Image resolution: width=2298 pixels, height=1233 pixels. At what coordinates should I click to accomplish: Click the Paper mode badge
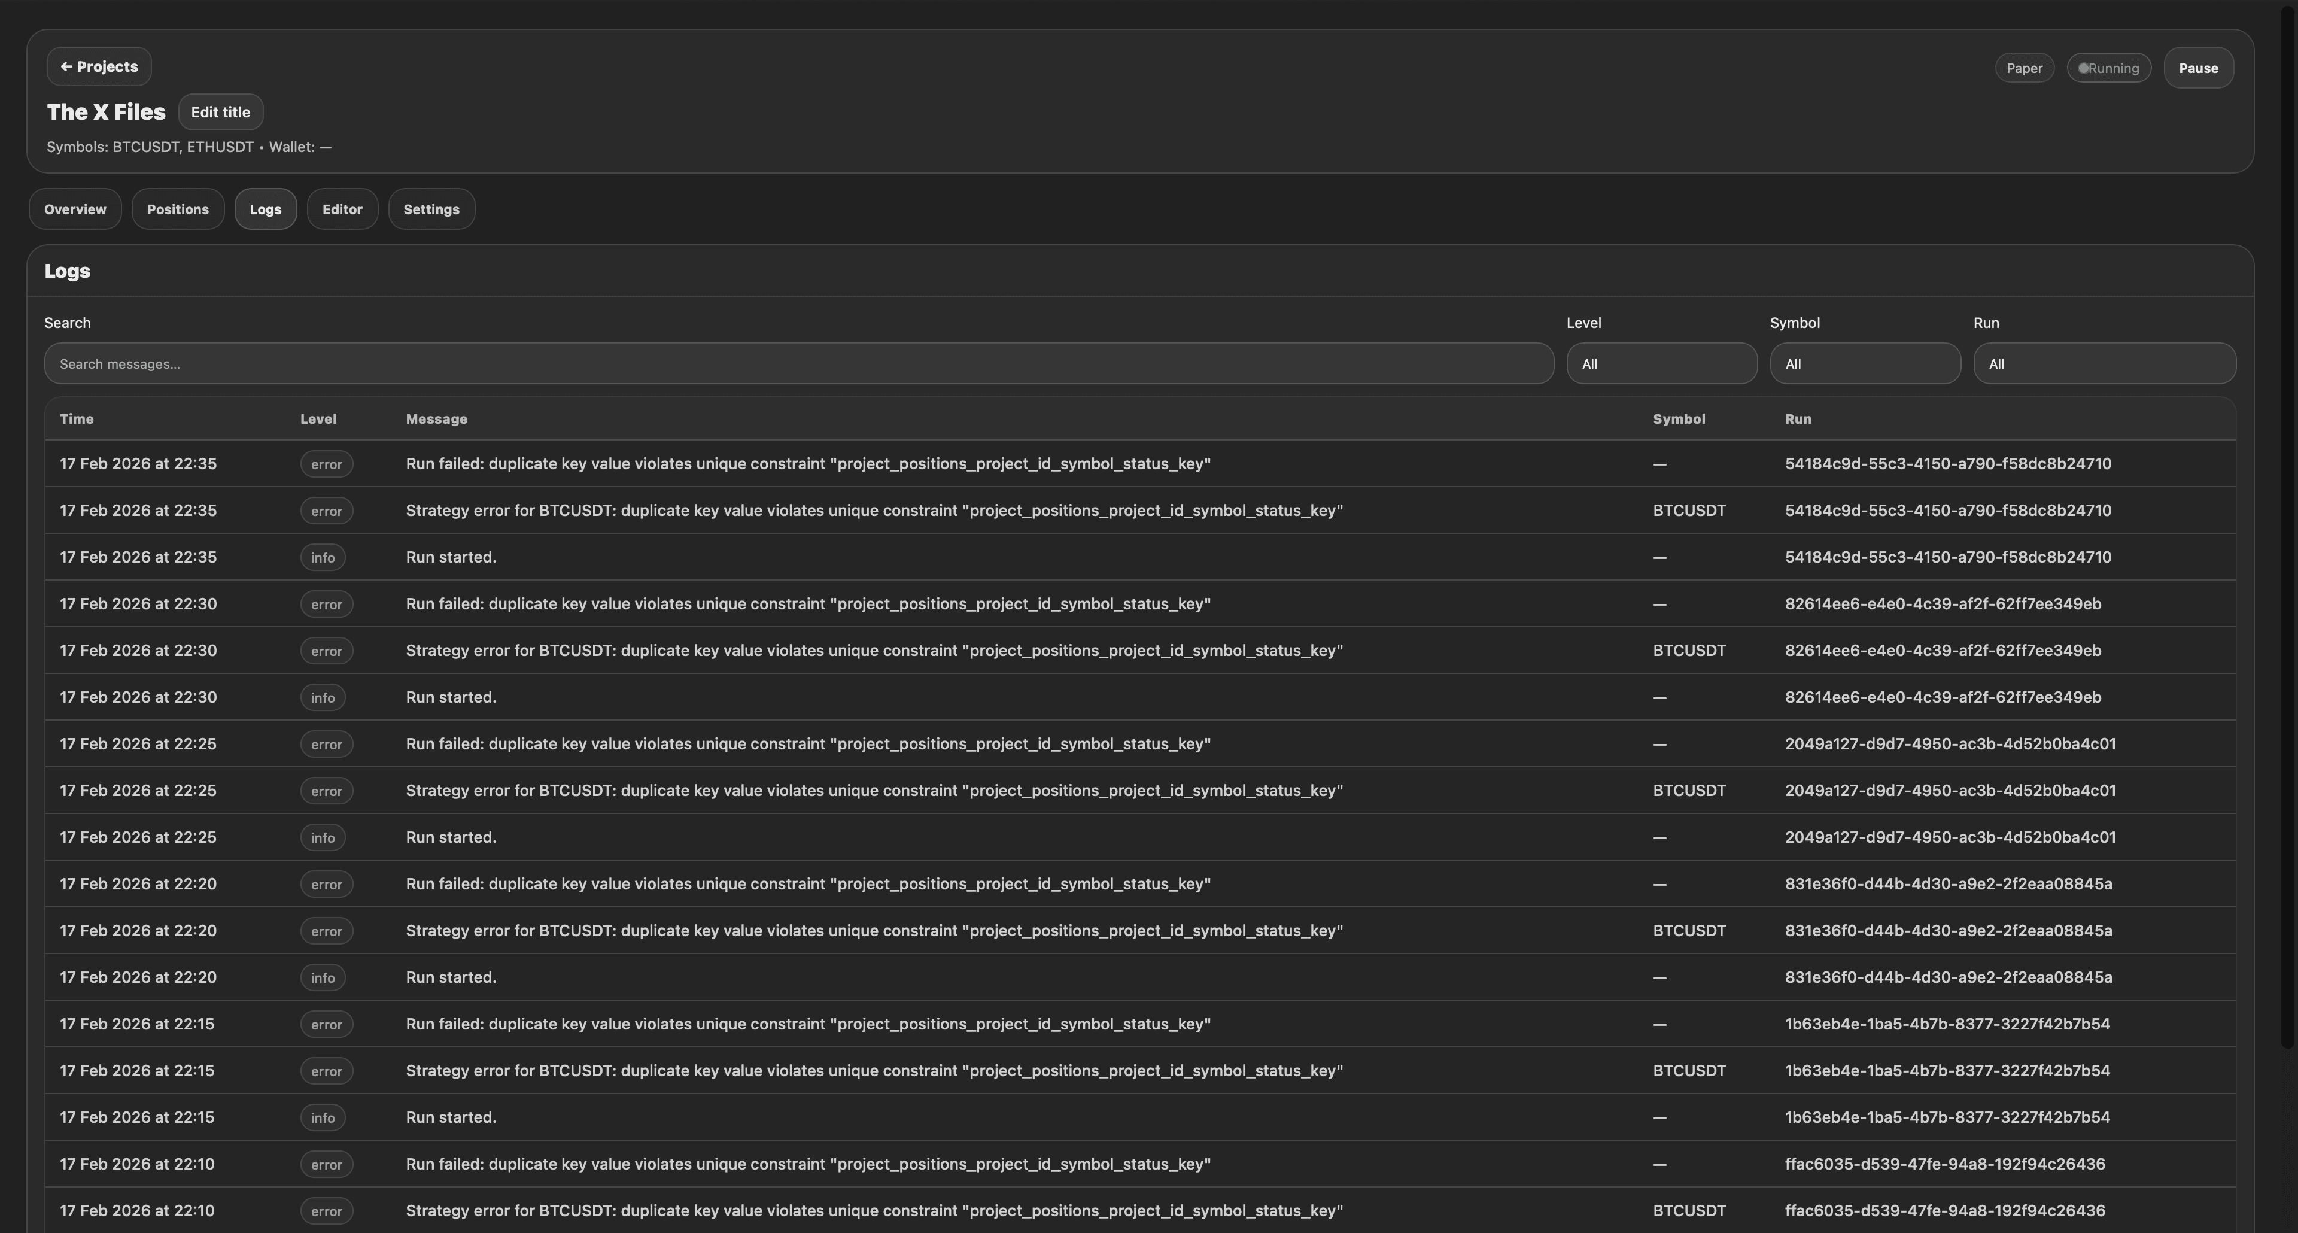pos(2023,68)
